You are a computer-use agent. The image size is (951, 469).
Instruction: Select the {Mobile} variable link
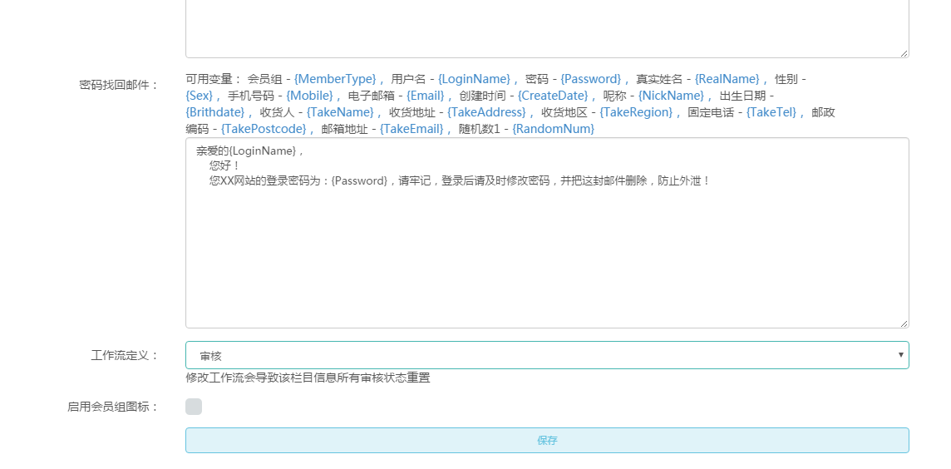[x=309, y=96]
